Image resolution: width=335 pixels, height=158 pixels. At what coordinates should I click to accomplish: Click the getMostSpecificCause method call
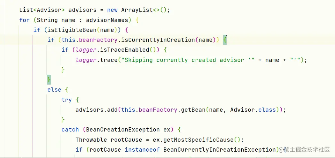tap(199, 140)
